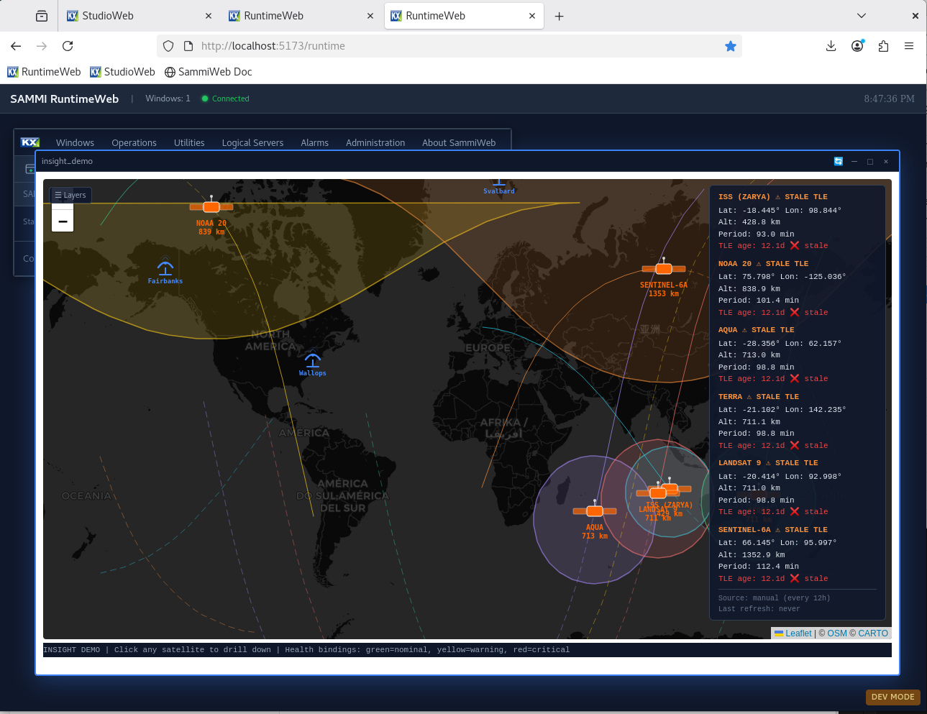Click the insight_demo window title
The width and height of the screenshot is (927, 714).
67,161
